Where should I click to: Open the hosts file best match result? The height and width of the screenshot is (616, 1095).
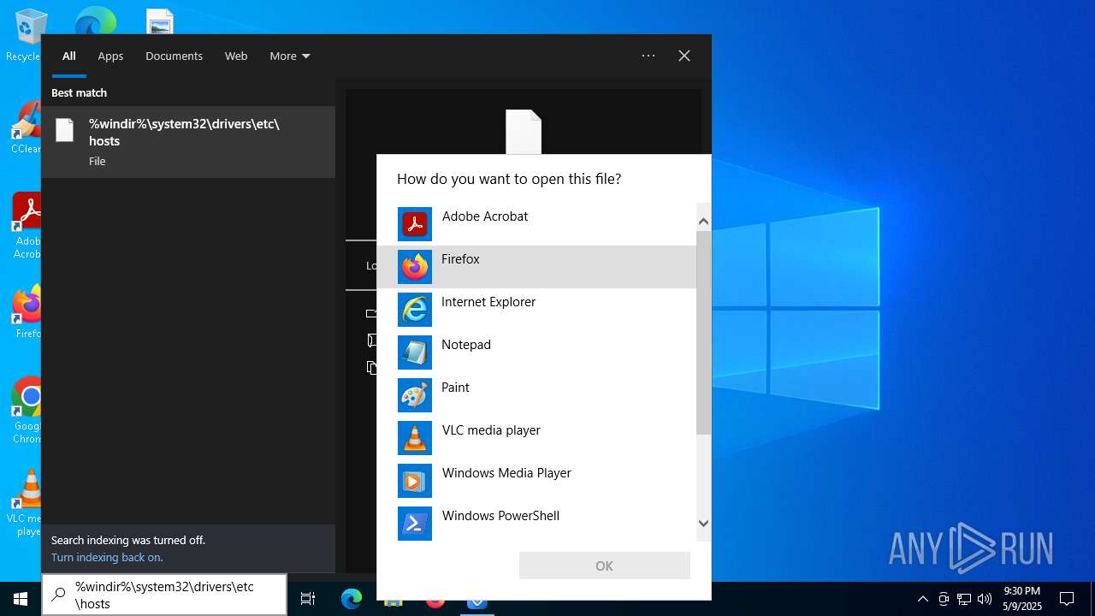[188, 142]
